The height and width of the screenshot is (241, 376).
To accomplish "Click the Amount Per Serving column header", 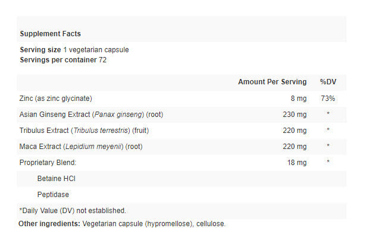I will 272,82.
